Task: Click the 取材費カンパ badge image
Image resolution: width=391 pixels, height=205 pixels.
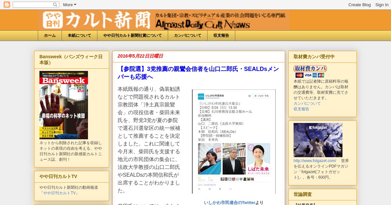Action: click(x=310, y=69)
